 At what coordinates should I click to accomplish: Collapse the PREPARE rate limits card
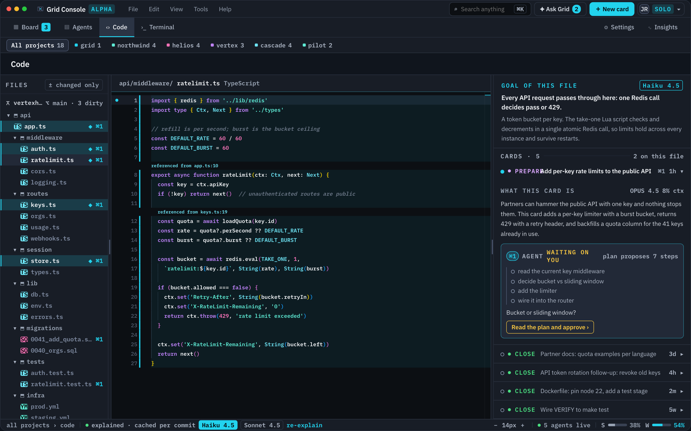pyautogui.click(x=682, y=172)
